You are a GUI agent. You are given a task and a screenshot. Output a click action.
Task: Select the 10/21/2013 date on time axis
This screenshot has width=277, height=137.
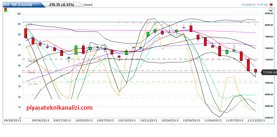click(149, 121)
